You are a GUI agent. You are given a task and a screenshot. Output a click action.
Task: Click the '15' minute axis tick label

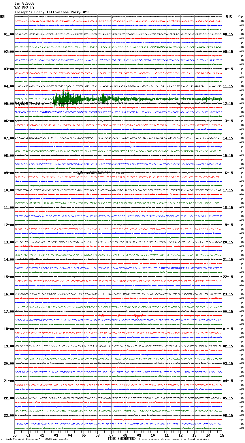[222, 435]
